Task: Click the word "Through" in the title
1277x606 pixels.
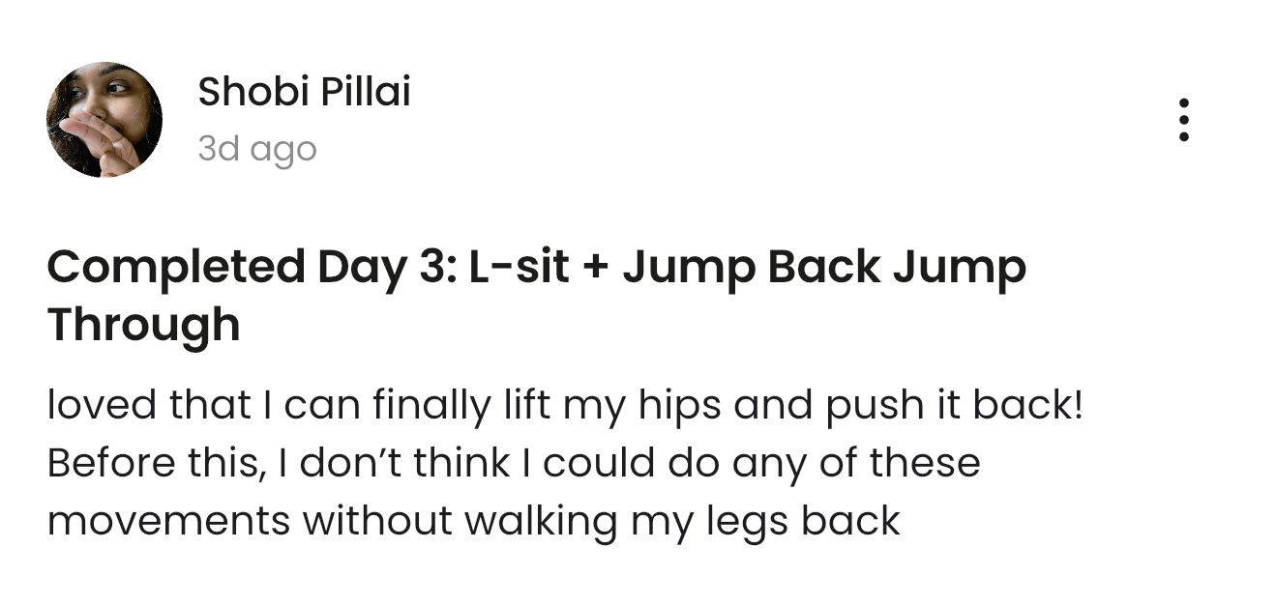Action: [x=143, y=325]
